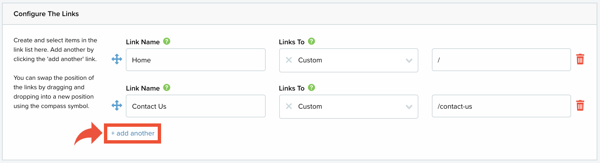The image size is (600, 163).
Task: Open help for first Link Name label
Action: (x=167, y=41)
